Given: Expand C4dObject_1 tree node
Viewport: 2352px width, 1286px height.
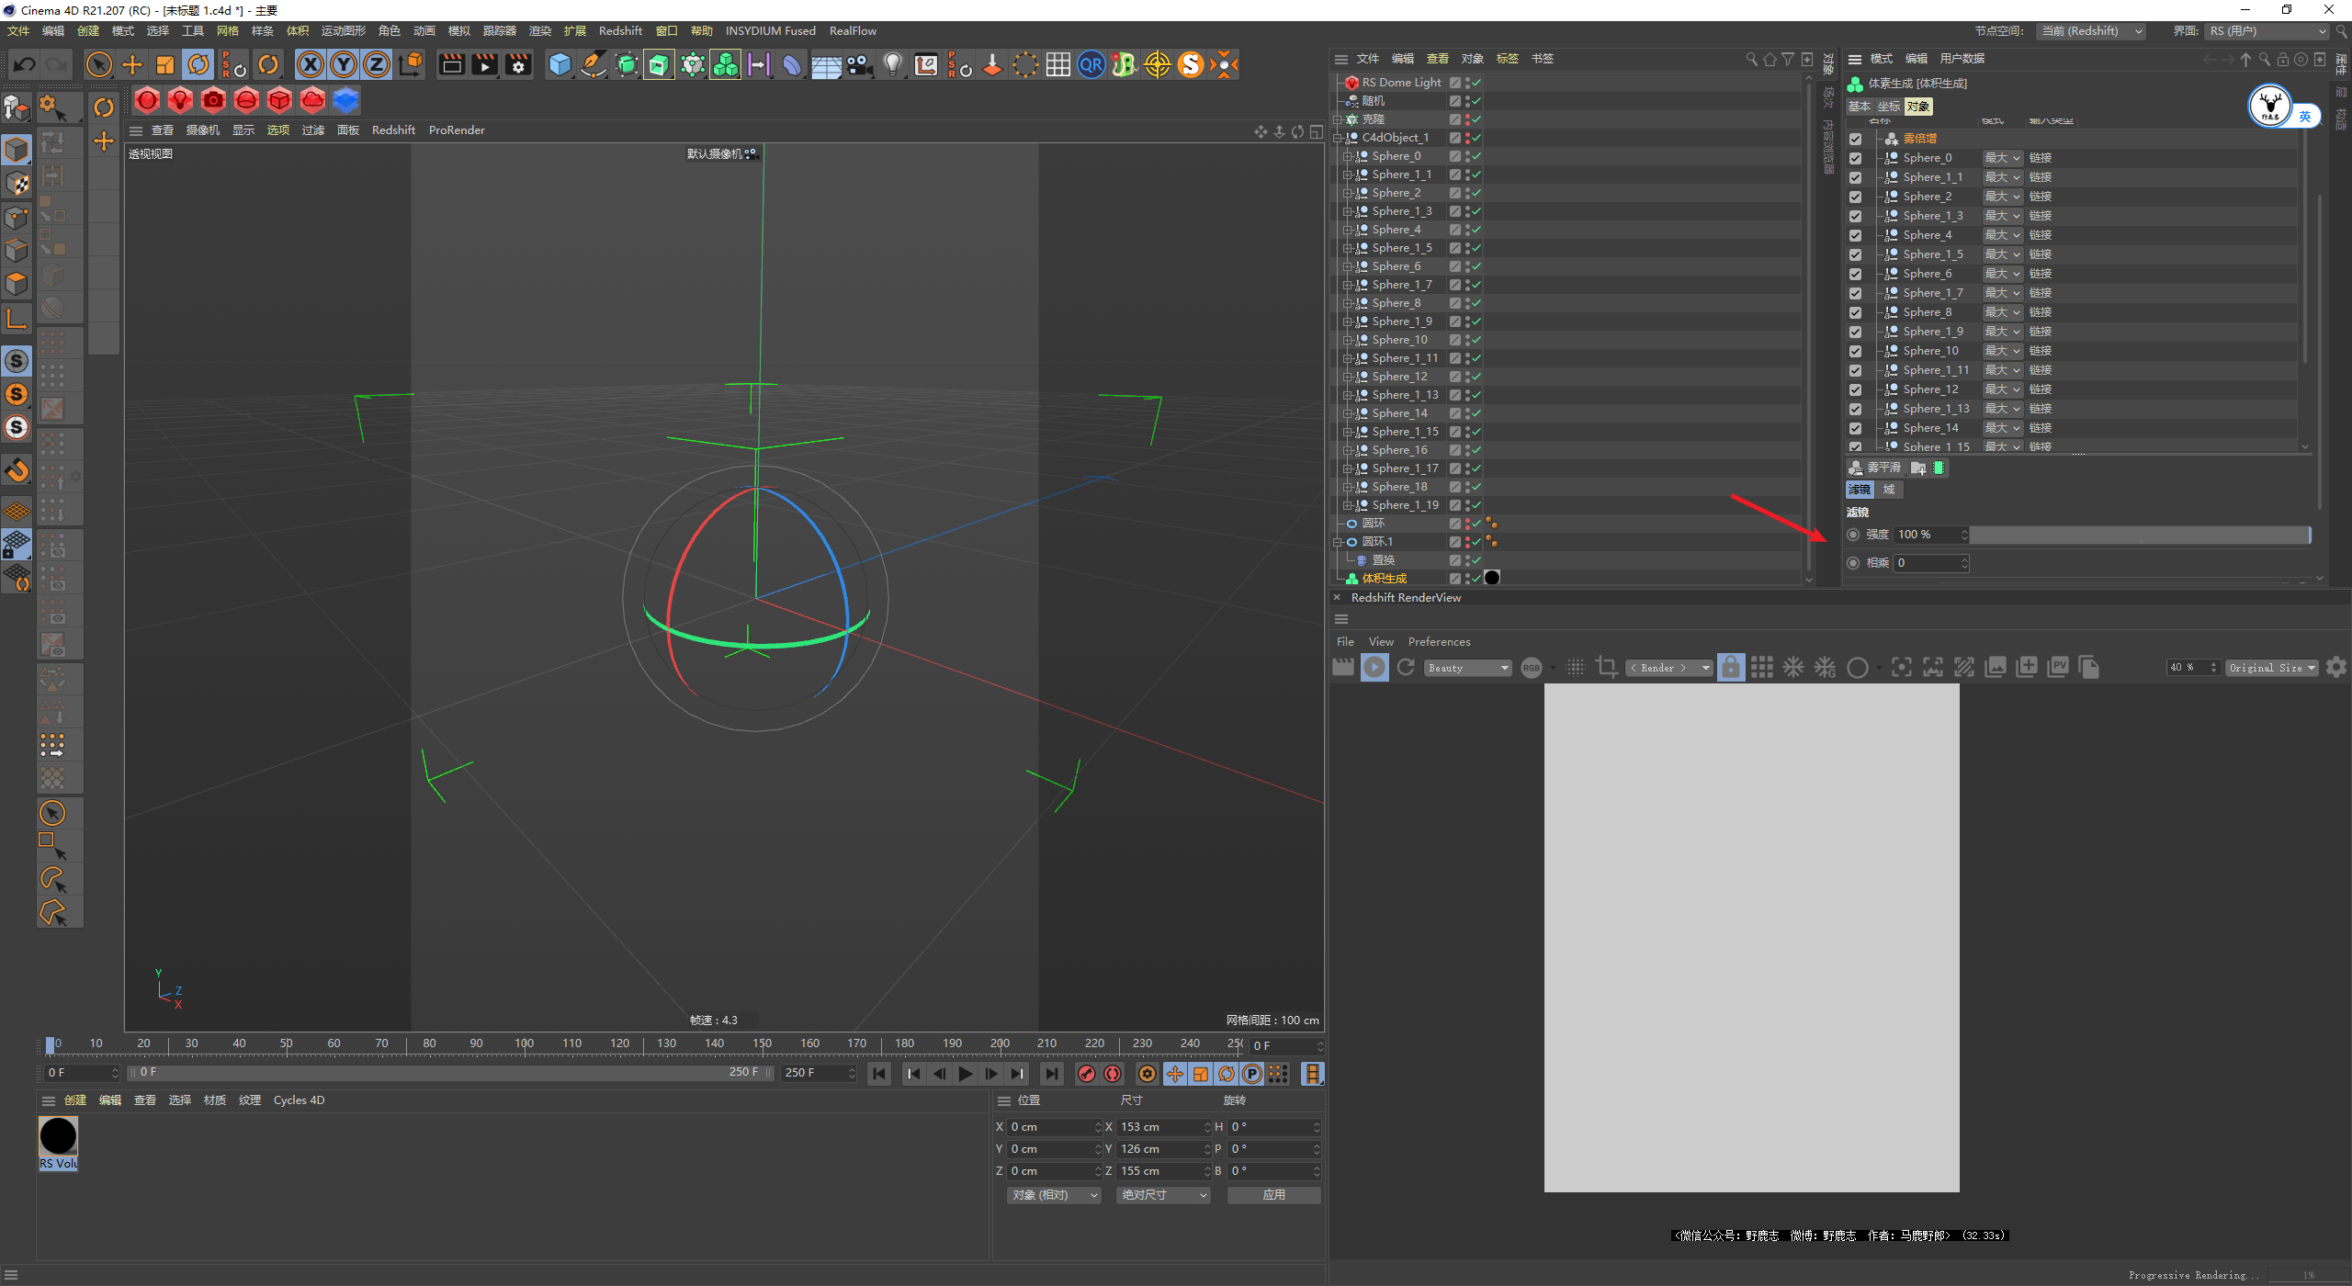Looking at the screenshot, I should 1339,138.
